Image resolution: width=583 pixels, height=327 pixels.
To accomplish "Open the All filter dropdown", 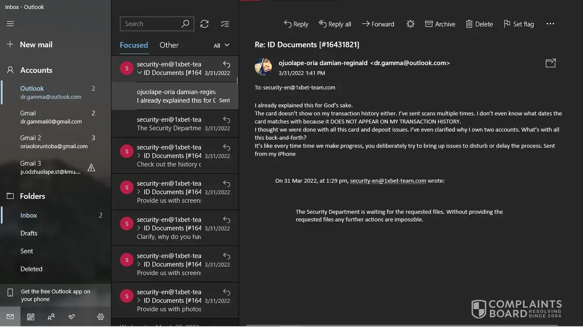I will click(222, 45).
